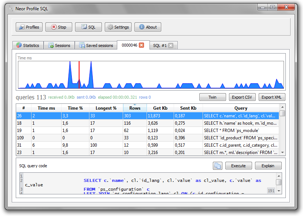
Task: Close the SQL #1 tab
Action: click(x=170, y=45)
